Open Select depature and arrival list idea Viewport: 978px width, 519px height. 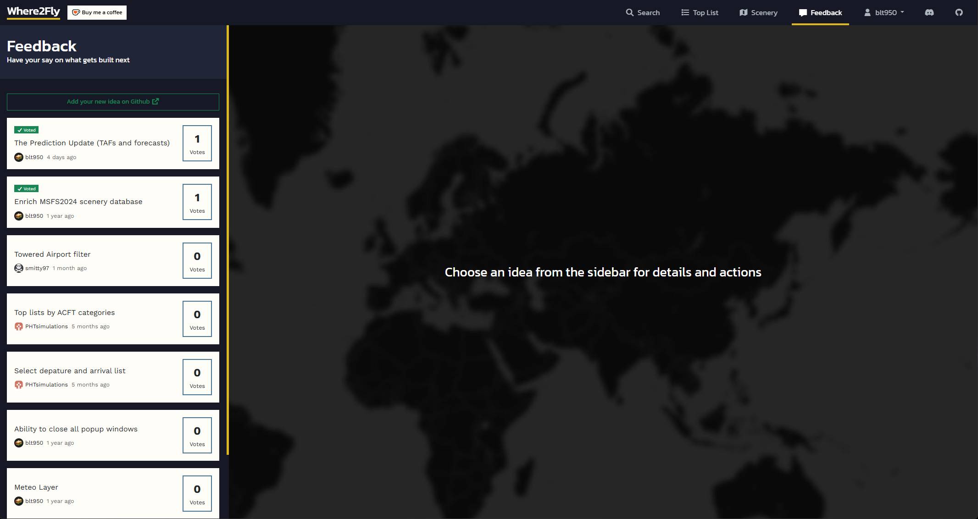click(x=70, y=371)
